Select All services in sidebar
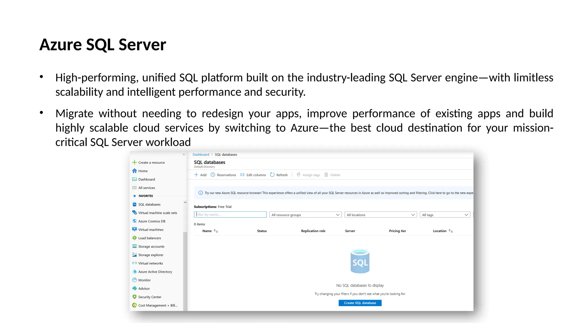Image resolution: width=575 pixels, height=323 pixels. tap(147, 188)
